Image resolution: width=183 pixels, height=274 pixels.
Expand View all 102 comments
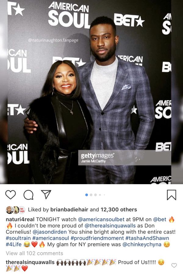tap(34, 253)
